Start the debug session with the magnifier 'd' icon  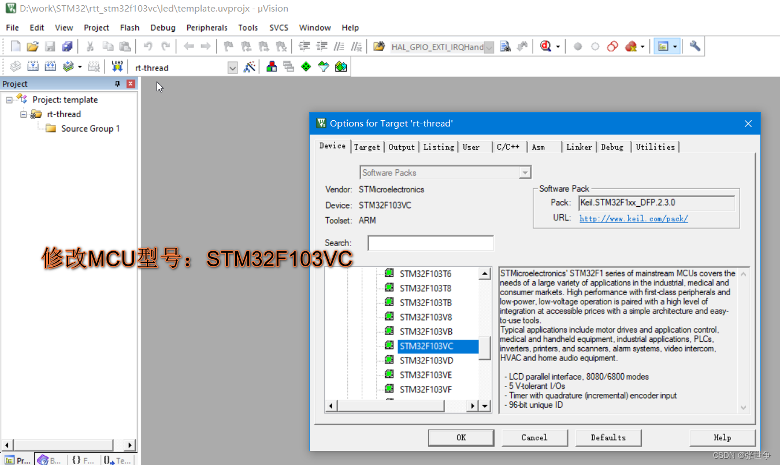545,47
